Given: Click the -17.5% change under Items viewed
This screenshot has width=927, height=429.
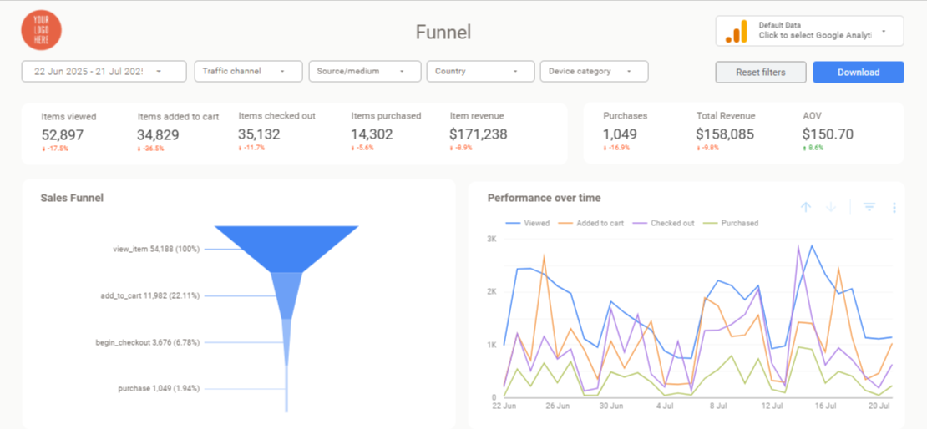Looking at the screenshot, I should [55, 149].
